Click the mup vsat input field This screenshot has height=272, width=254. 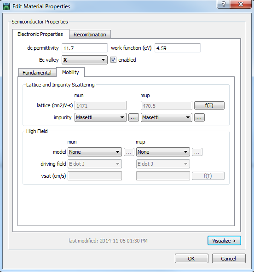(163, 176)
